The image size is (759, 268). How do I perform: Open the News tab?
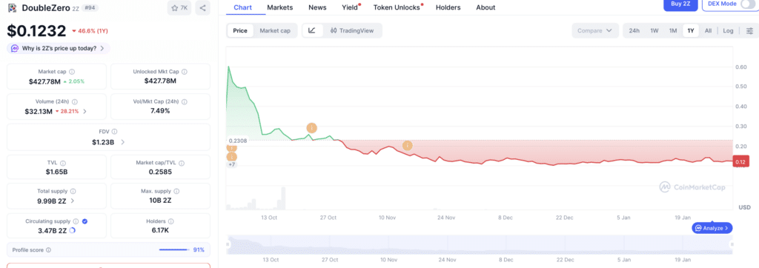click(x=317, y=7)
